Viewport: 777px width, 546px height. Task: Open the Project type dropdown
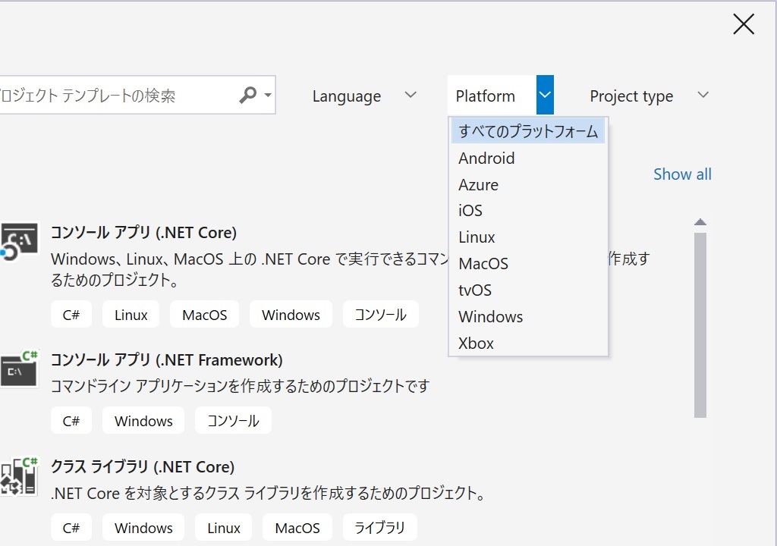649,96
